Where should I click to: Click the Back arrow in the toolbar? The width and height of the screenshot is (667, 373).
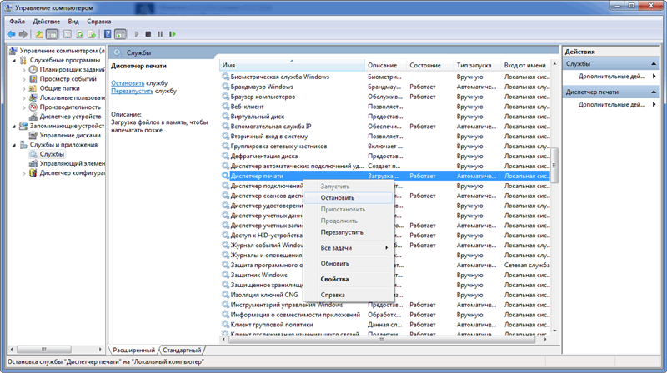tap(11, 34)
